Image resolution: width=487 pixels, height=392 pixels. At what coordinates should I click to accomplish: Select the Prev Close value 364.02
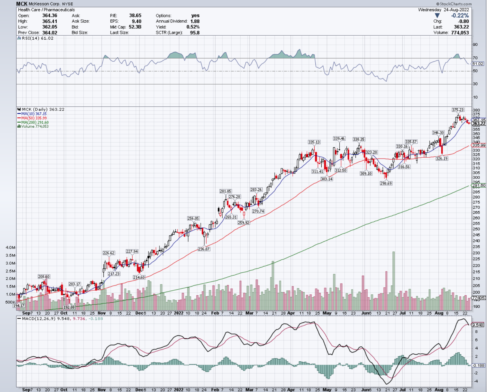point(50,33)
